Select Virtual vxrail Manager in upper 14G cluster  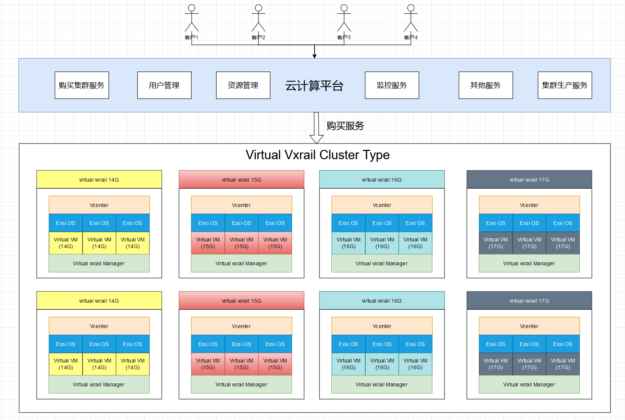tap(99, 263)
